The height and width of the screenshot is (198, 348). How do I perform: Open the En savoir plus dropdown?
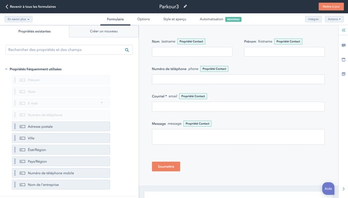point(18,19)
